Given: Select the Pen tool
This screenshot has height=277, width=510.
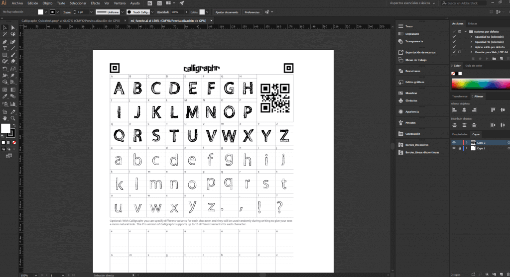Looking at the screenshot, I should (5, 42).
